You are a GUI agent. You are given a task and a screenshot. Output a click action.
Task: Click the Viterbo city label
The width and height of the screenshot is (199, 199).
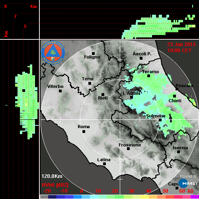[x=55, y=86]
